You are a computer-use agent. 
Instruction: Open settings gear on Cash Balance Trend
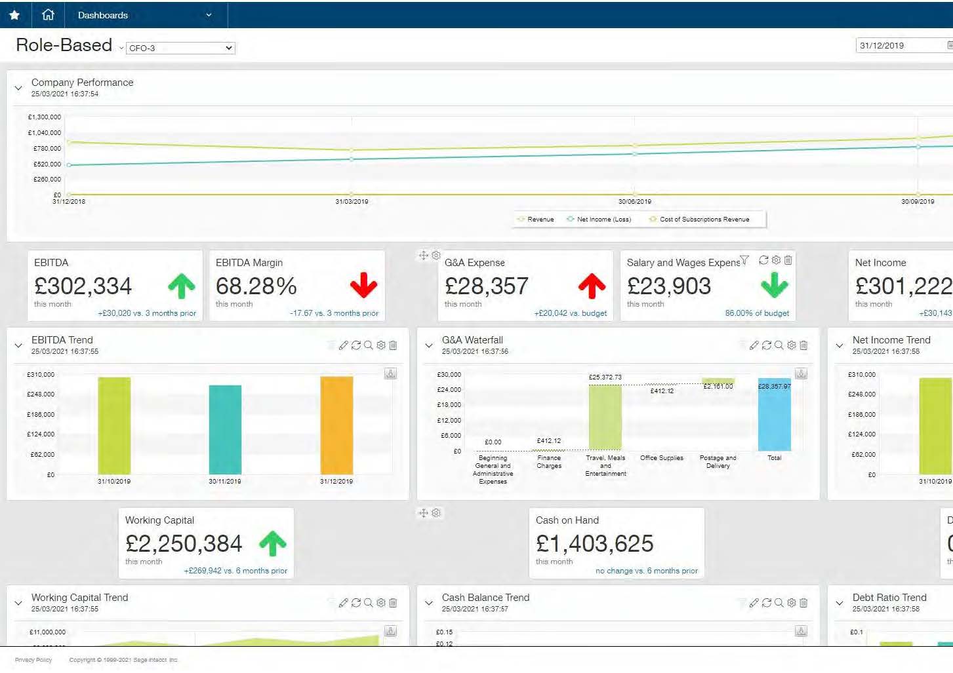[x=790, y=602]
